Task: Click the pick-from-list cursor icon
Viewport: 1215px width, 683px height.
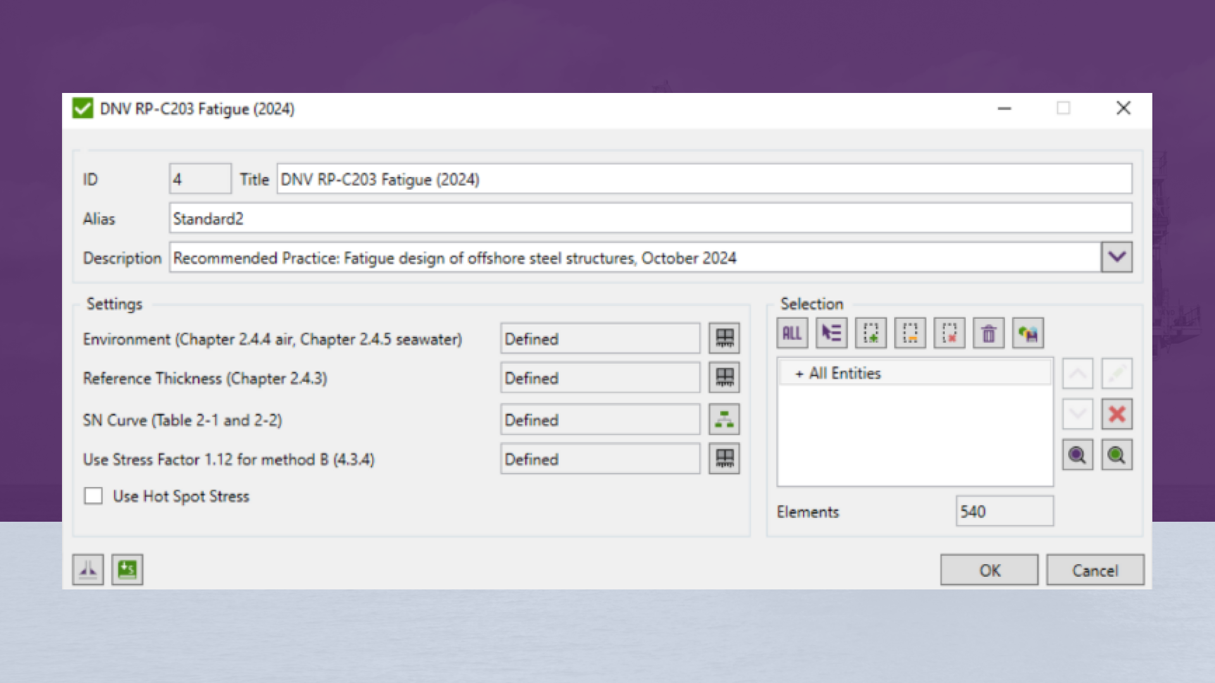Action: click(x=832, y=333)
